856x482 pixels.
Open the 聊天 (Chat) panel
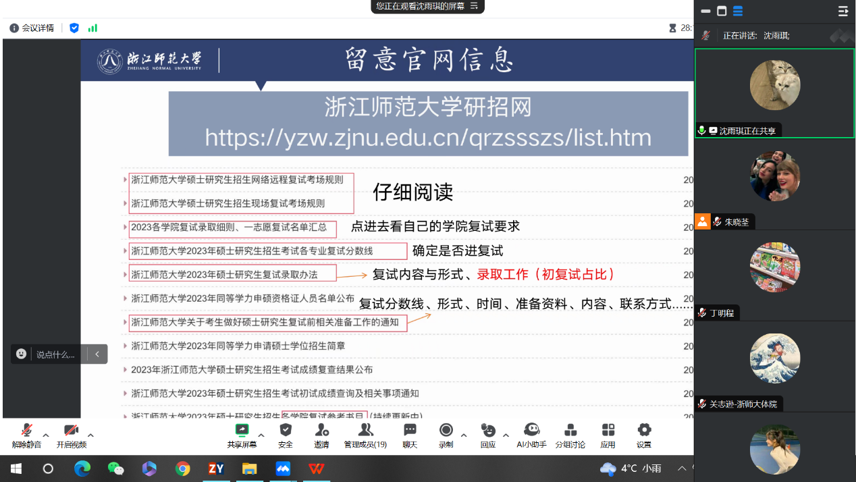pyautogui.click(x=410, y=435)
